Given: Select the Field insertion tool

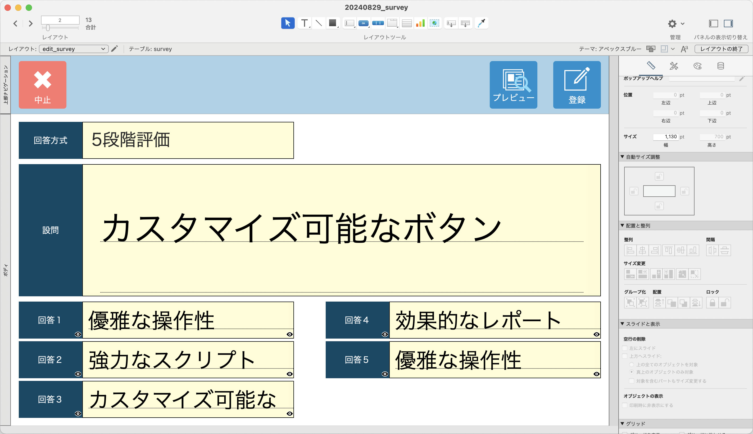Looking at the screenshot, I should tap(451, 23).
